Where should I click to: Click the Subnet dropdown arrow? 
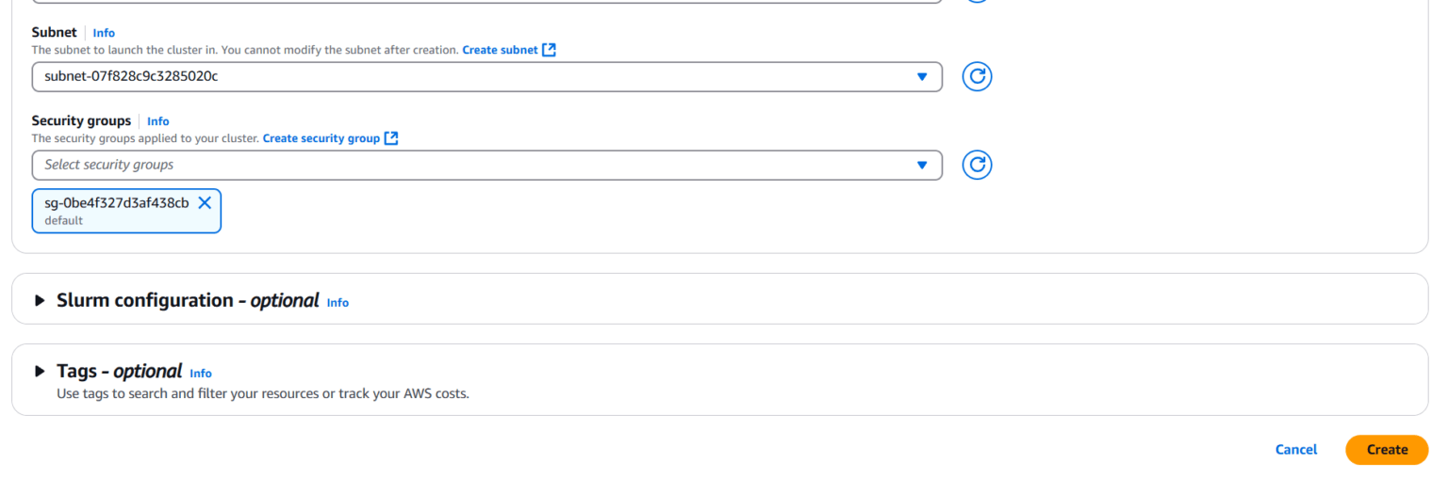tap(922, 77)
